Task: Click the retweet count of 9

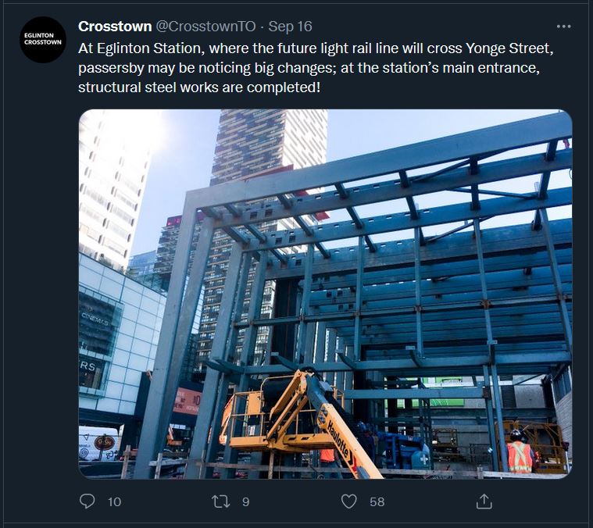Action: click(246, 502)
